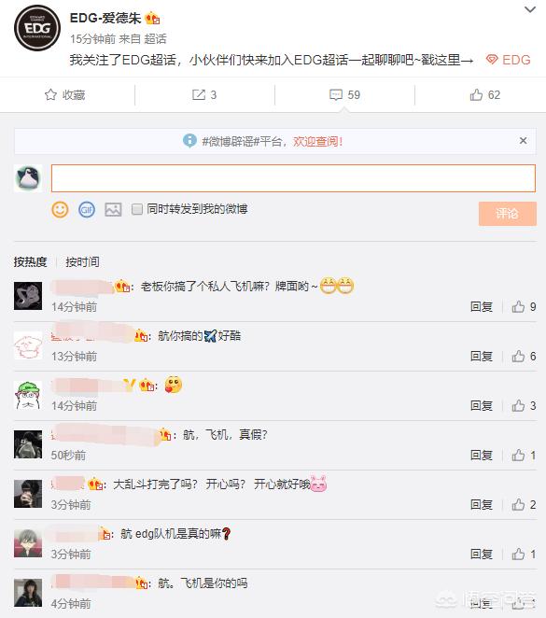Expand the post options chevron menu

(530, 9)
